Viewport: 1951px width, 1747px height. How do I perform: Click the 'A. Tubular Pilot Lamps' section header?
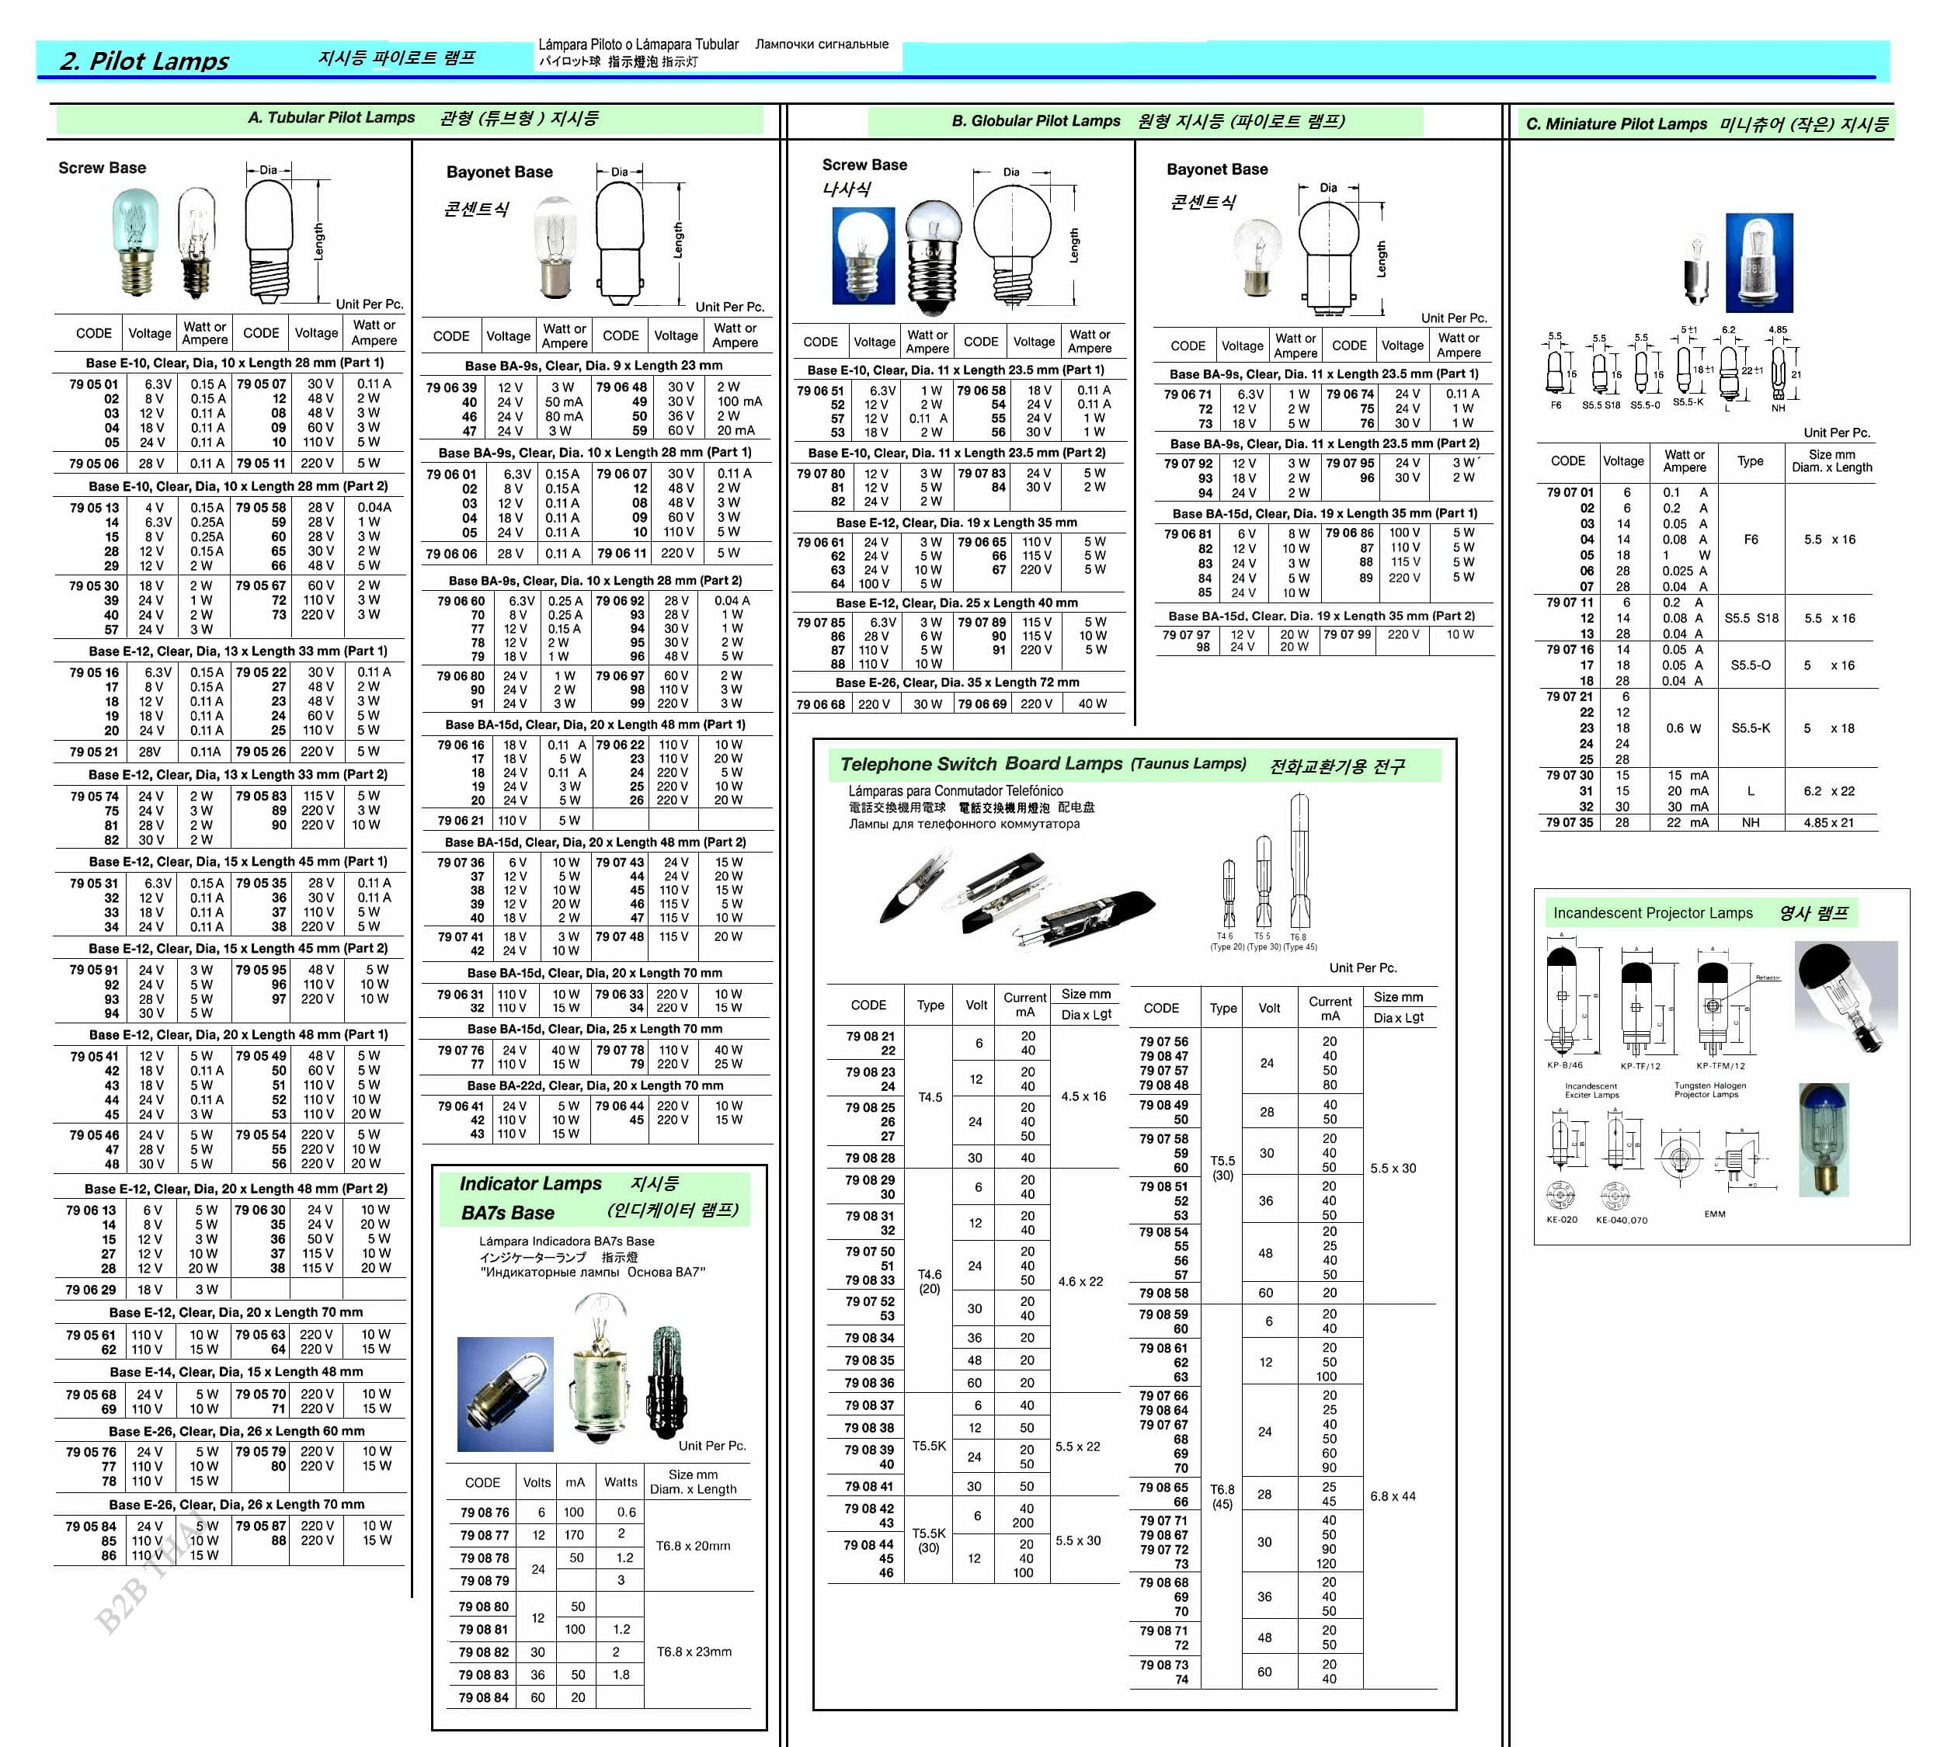click(330, 118)
